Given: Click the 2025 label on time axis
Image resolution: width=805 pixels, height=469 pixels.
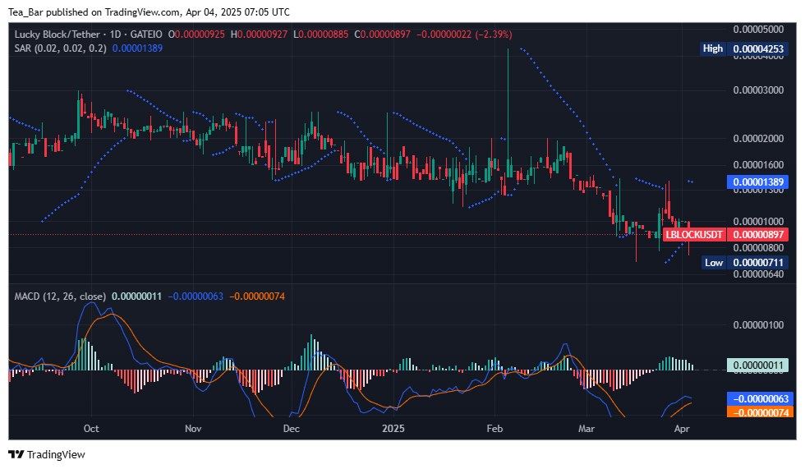Looking at the screenshot, I should coord(393,429).
